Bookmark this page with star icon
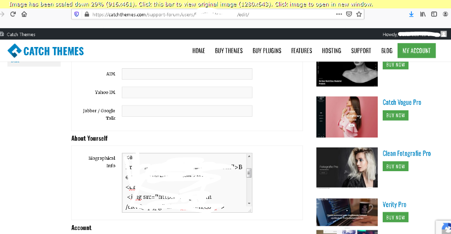The image size is (451, 234). (359, 14)
